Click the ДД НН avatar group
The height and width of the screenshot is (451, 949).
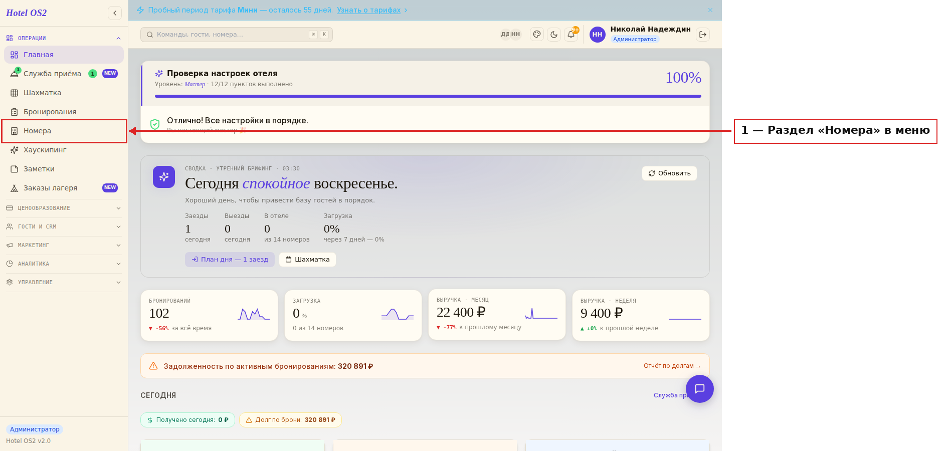[510, 35]
